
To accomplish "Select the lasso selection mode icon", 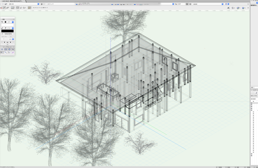I will [x=21, y=8].
